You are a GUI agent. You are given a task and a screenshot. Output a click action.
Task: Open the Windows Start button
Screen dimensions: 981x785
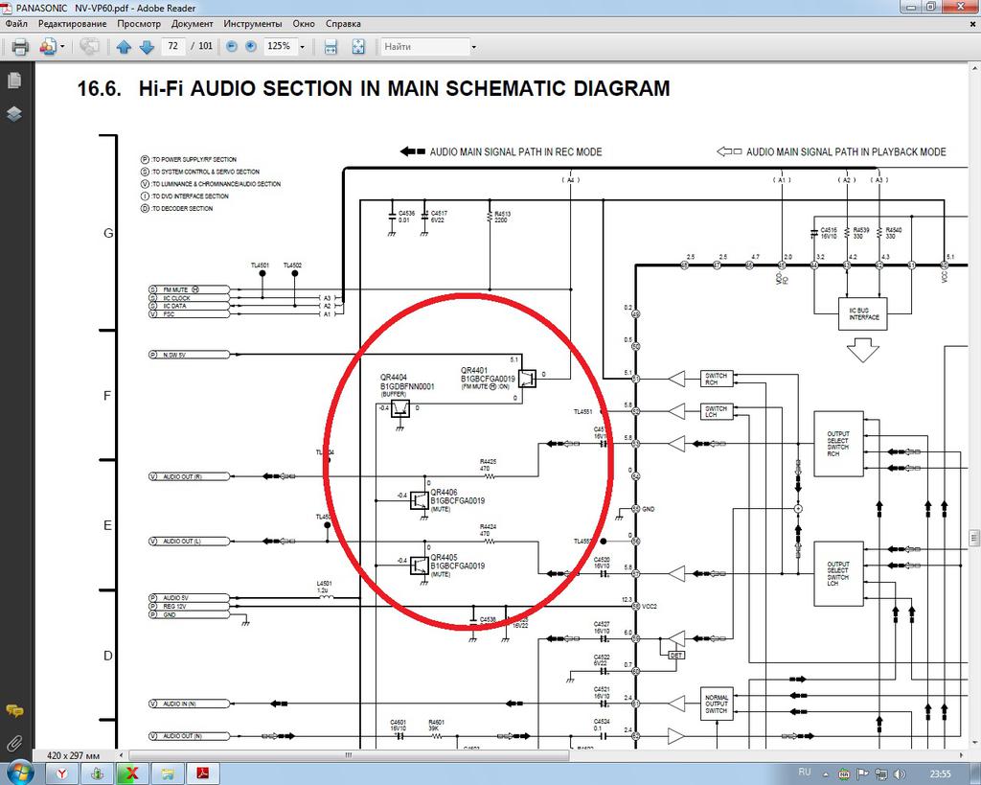19,773
